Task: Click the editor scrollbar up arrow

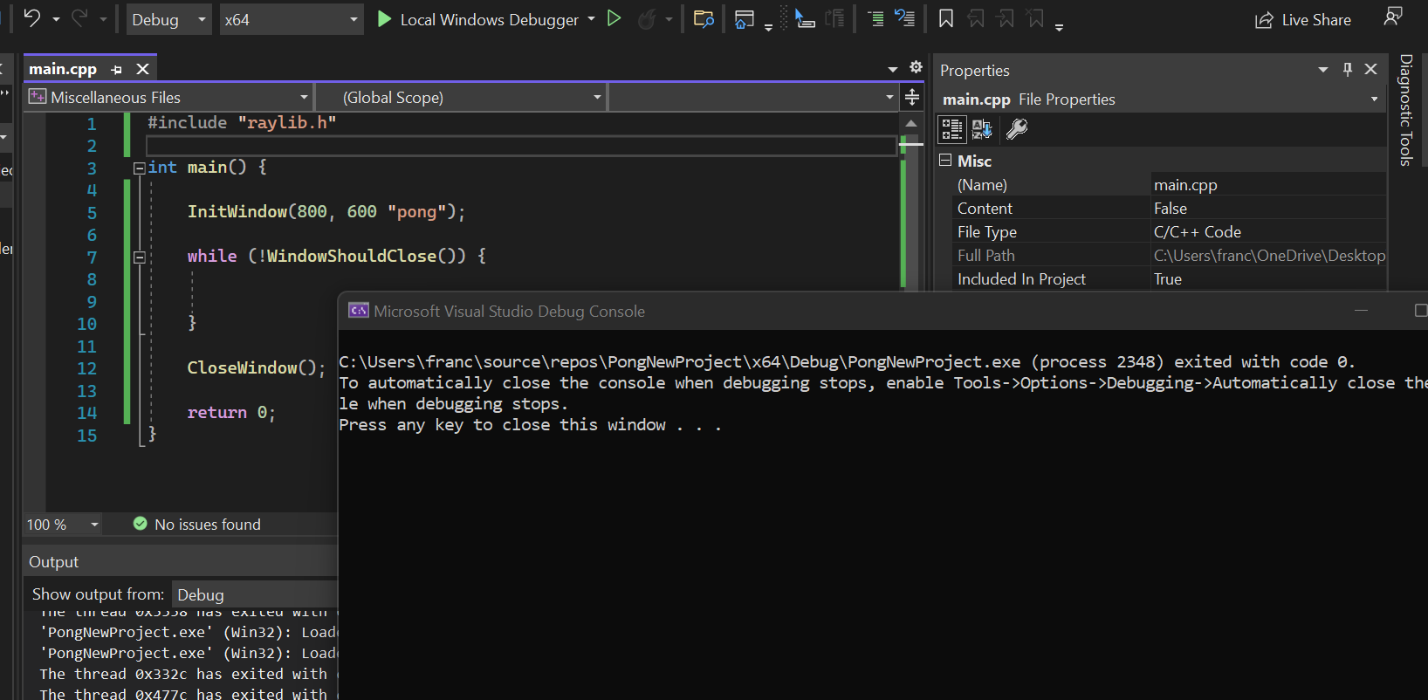Action: pos(911,124)
